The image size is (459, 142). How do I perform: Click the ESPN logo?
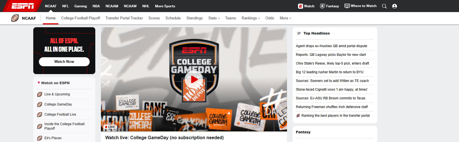click(x=23, y=6)
